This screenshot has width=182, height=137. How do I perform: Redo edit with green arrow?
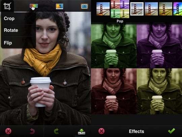[56, 131]
